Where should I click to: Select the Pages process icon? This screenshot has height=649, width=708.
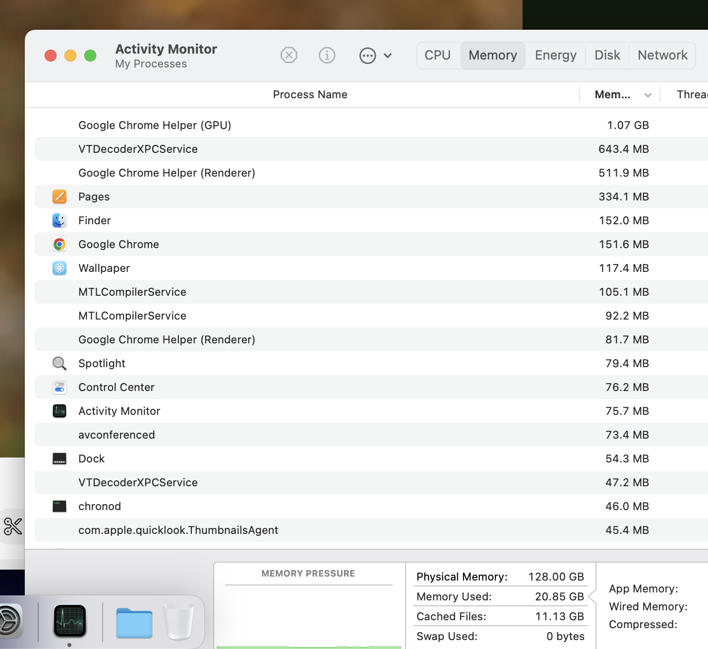click(x=59, y=196)
